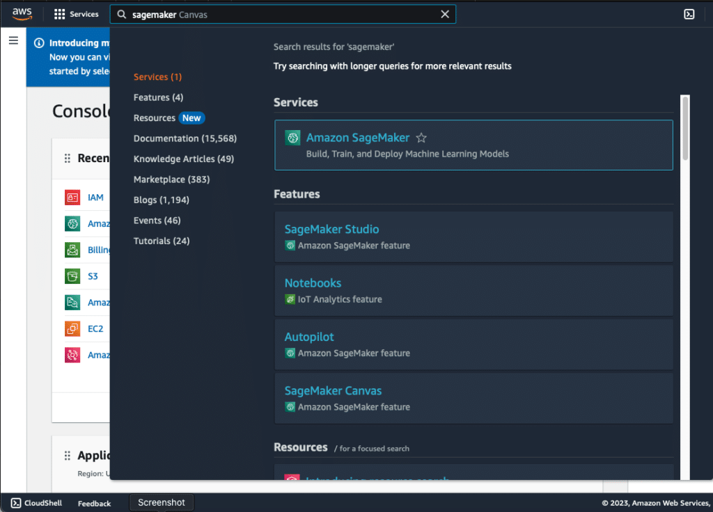This screenshot has width=713, height=512.
Task: Select the Features (4) filter
Action: tap(158, 97)
